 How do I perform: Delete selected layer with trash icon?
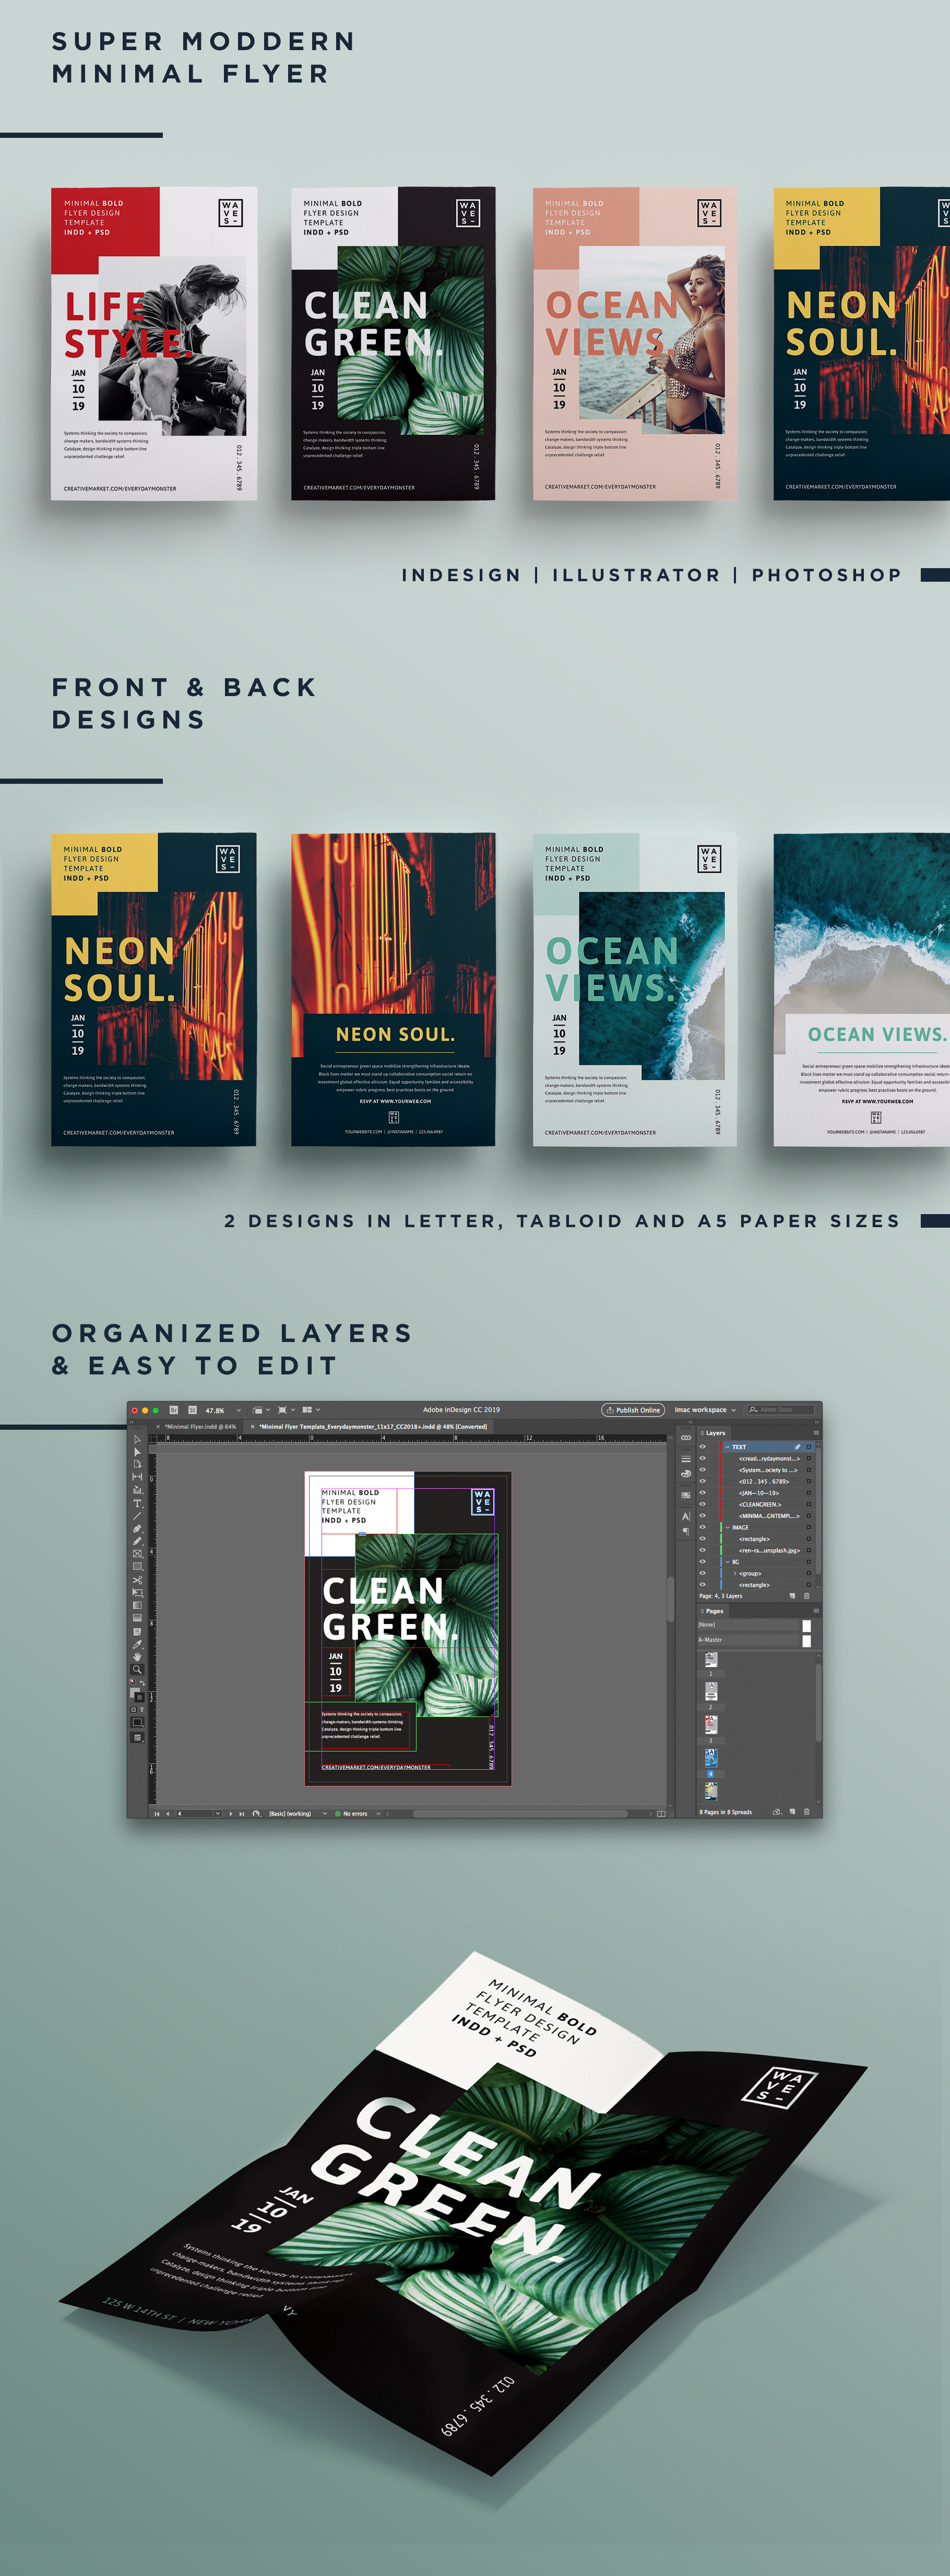[x=807, y=1596]
